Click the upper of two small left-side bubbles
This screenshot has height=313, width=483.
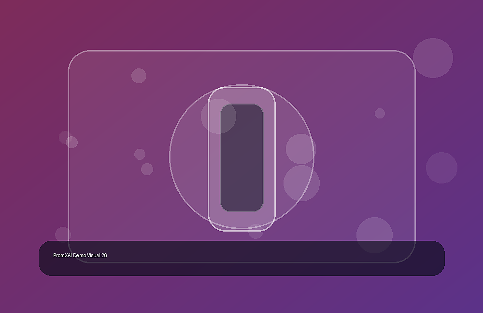140,154
